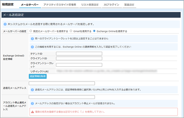The width and height of the screenshot is (184, 118).
Task: Click the 環境設定 page title
Action: (8, 5)
